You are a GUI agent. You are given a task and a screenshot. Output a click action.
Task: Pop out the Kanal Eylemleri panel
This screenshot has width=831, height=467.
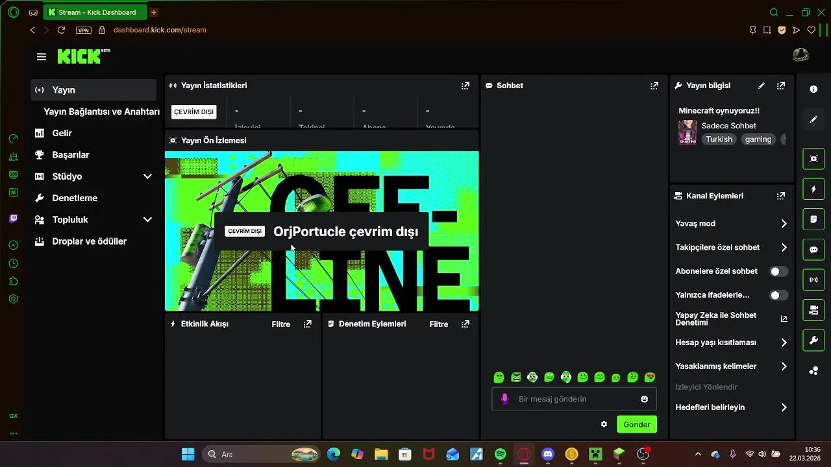(x=781, y=196)
